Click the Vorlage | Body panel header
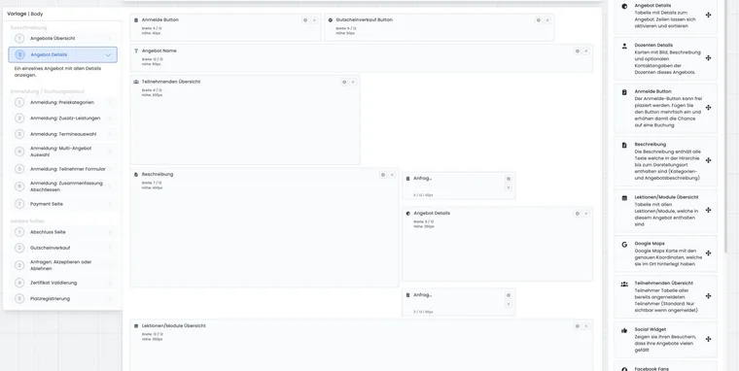Screen dimensions: 739x371 (25, 15)
